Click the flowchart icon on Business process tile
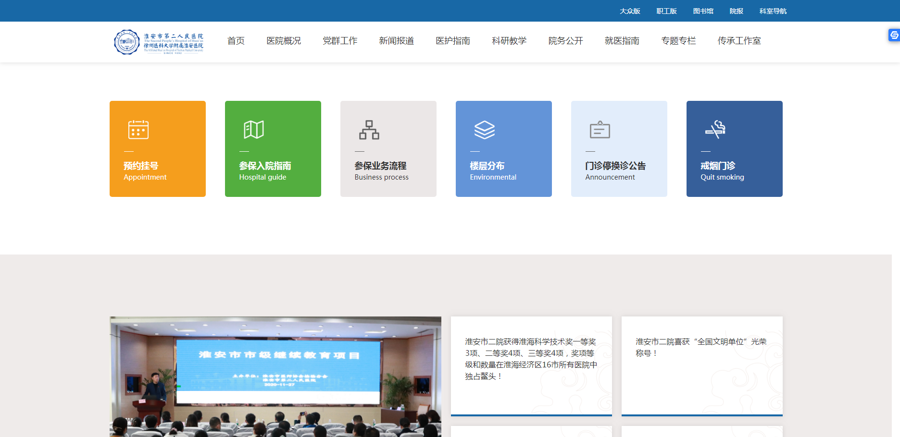Viewport: 900px width, 437px height. (369, 130)
